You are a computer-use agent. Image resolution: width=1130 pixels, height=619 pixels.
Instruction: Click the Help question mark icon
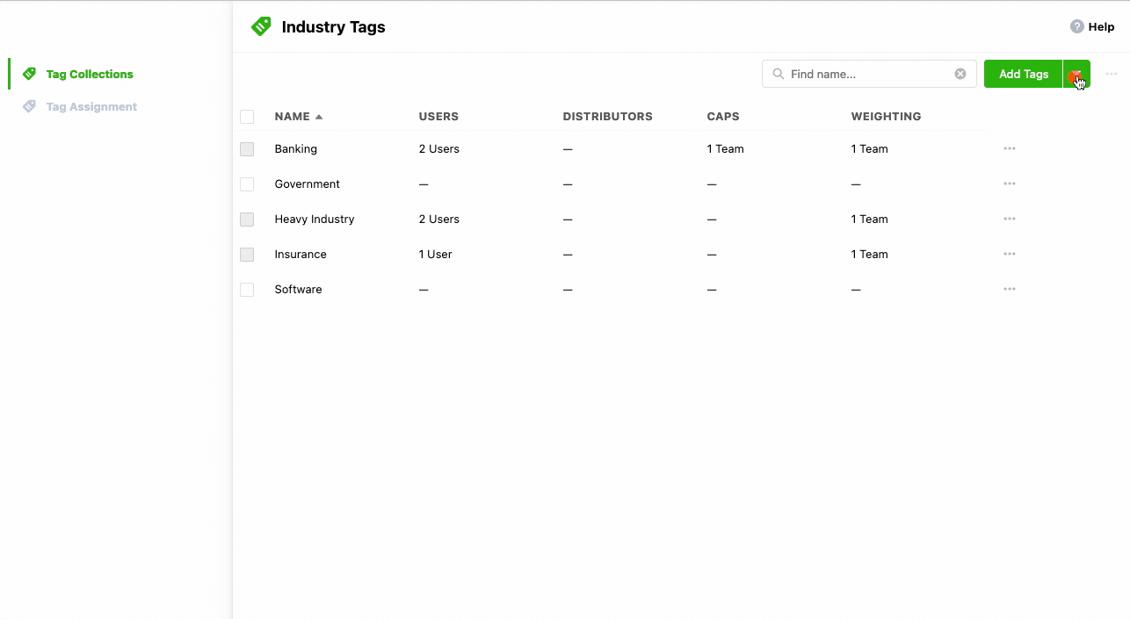(x=1076, y=26)
